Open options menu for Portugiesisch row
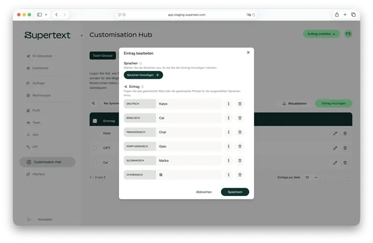Image resolution: width=373 pixels, height=243 pixels. click(x=228, y=146)
